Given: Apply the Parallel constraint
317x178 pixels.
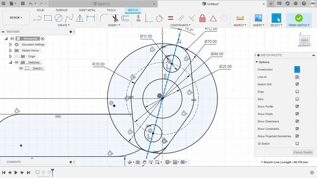Looking at the screenshot, I should coord(181,18).
